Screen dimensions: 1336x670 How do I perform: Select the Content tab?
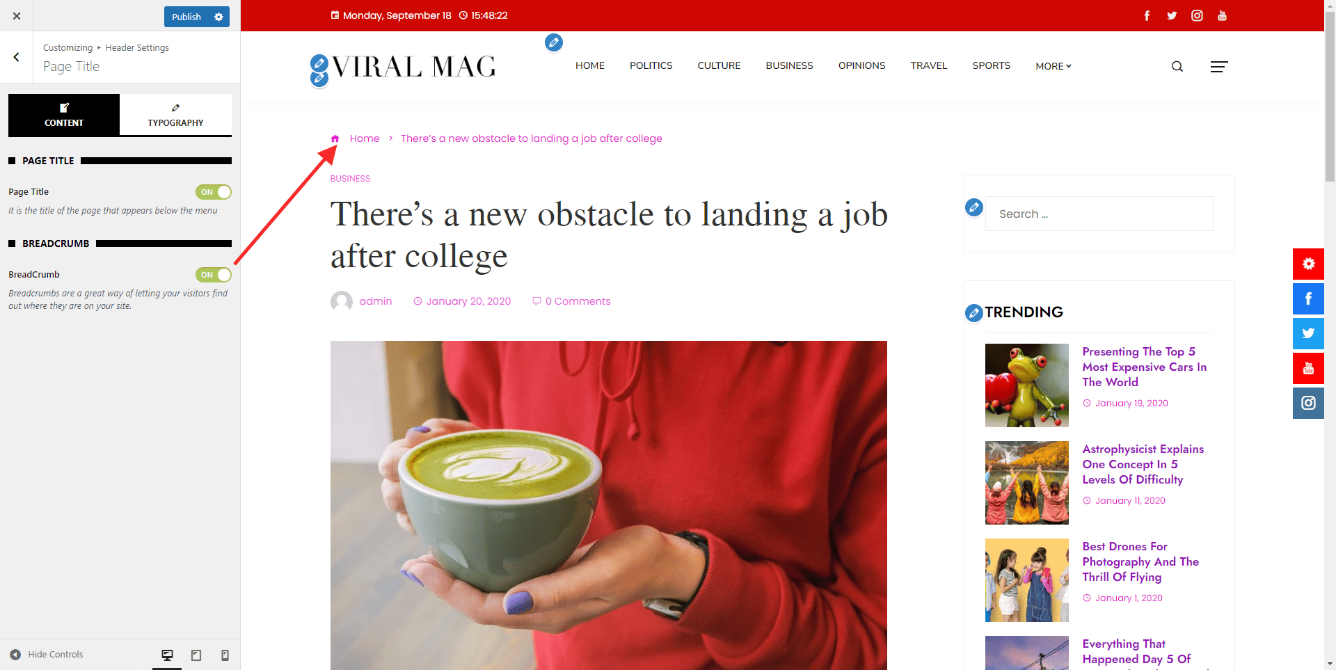[x=64, y=115]
